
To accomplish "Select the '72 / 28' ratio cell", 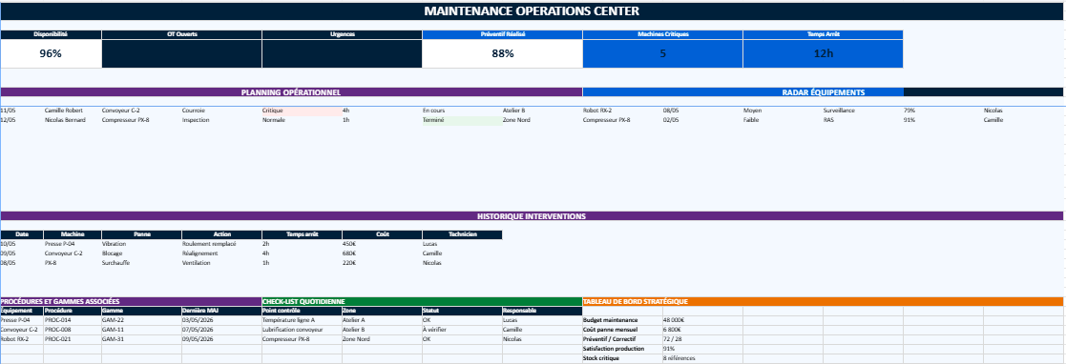I will tap(703, 339).
